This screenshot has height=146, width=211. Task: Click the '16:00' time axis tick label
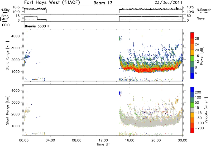click(130, 140)
